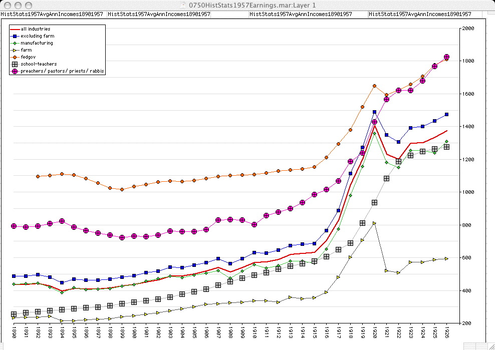Screen dimensions: 495x350
Task: Click the window resize grip in bottom-right corner
Action: [490, 345]
